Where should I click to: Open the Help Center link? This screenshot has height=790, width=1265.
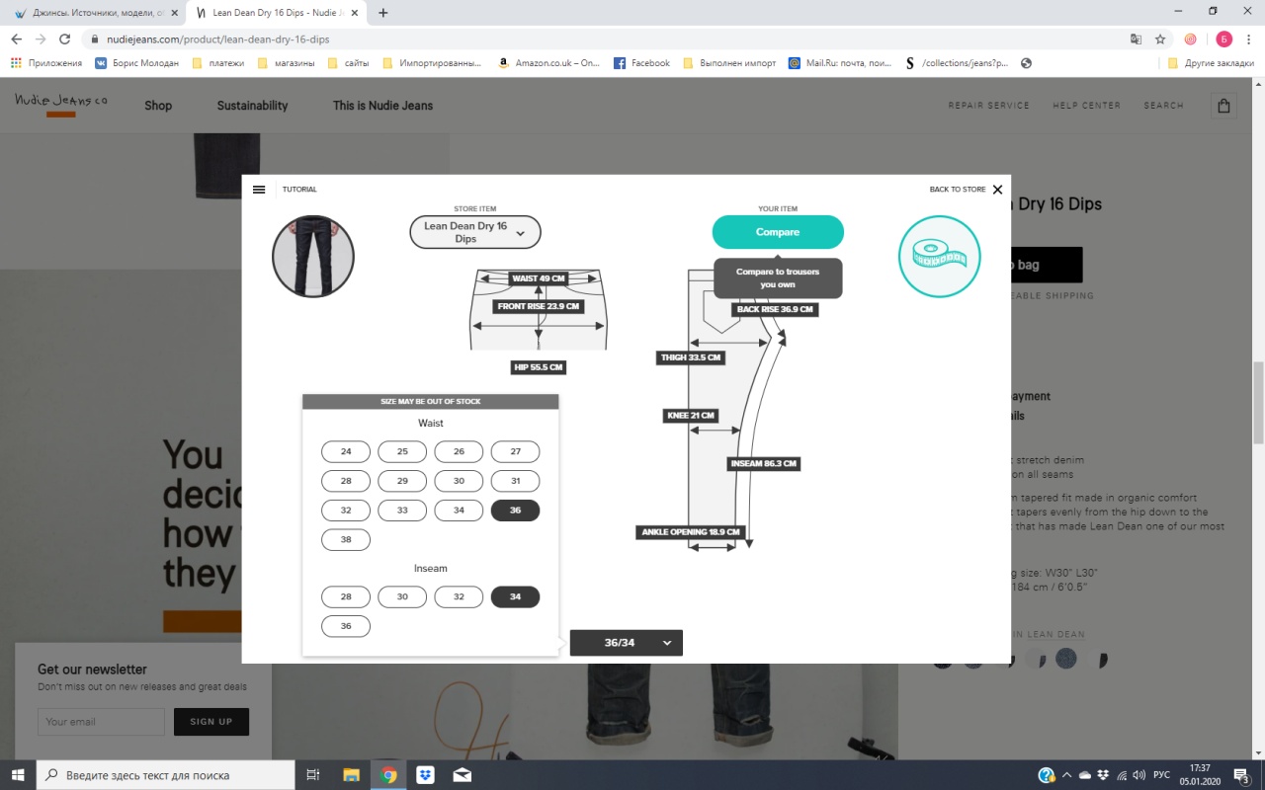1086,106
